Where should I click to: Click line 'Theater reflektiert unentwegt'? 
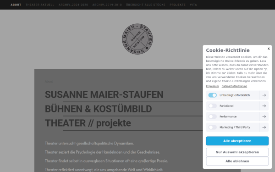[104, 170]
